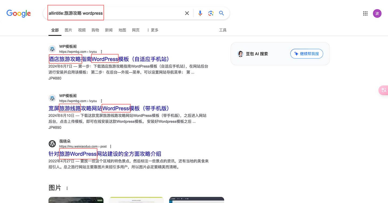Click the 豆包 AI 搜索 label

[x=257, y=54]
